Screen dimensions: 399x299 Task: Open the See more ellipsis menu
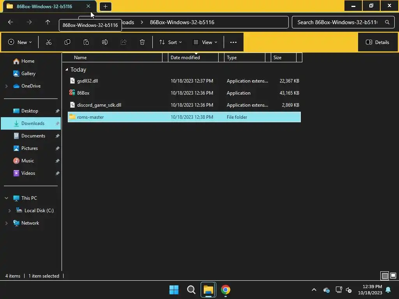click(233, 42)
